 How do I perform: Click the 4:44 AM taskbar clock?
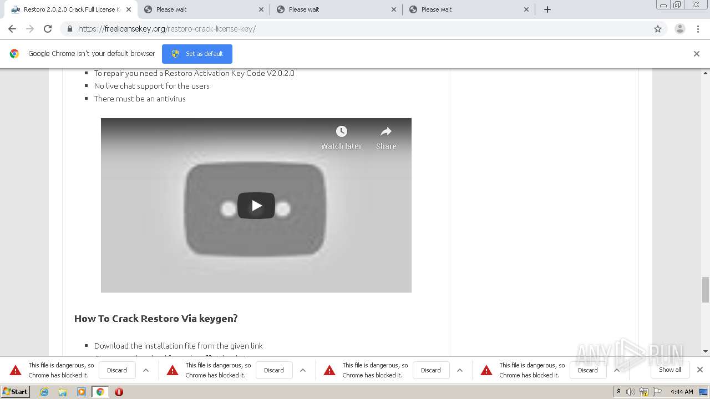click(x=682, y=392)
